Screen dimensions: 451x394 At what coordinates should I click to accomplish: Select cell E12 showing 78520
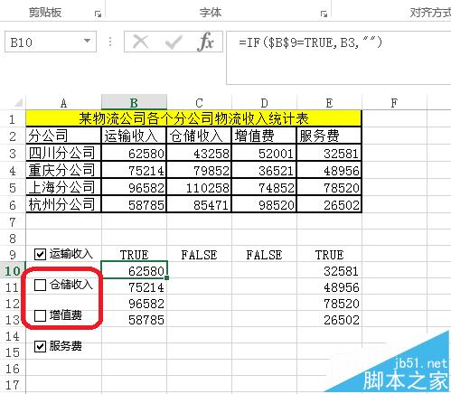point(329,304)
